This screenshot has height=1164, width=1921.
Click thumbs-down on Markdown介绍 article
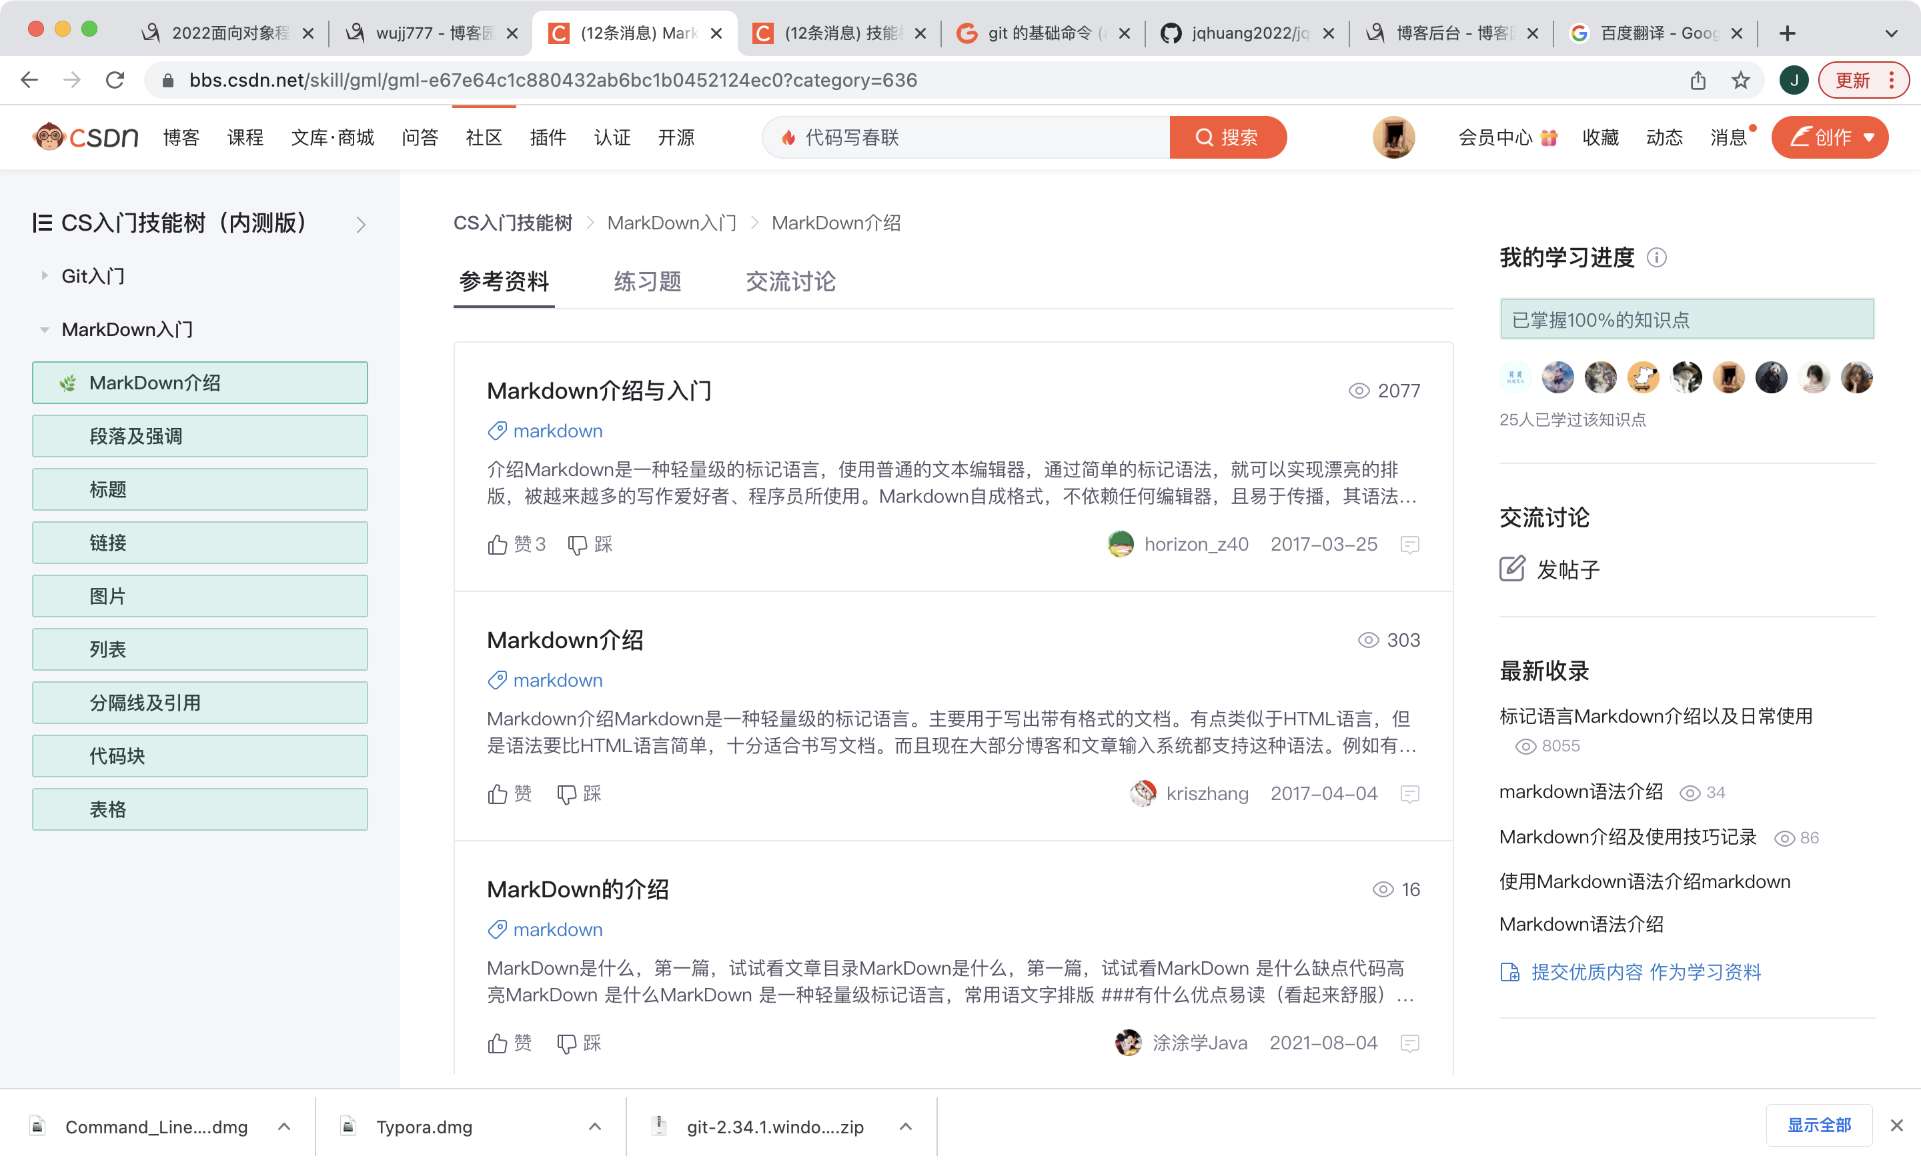pyautogui.click(x=567, y=794)
